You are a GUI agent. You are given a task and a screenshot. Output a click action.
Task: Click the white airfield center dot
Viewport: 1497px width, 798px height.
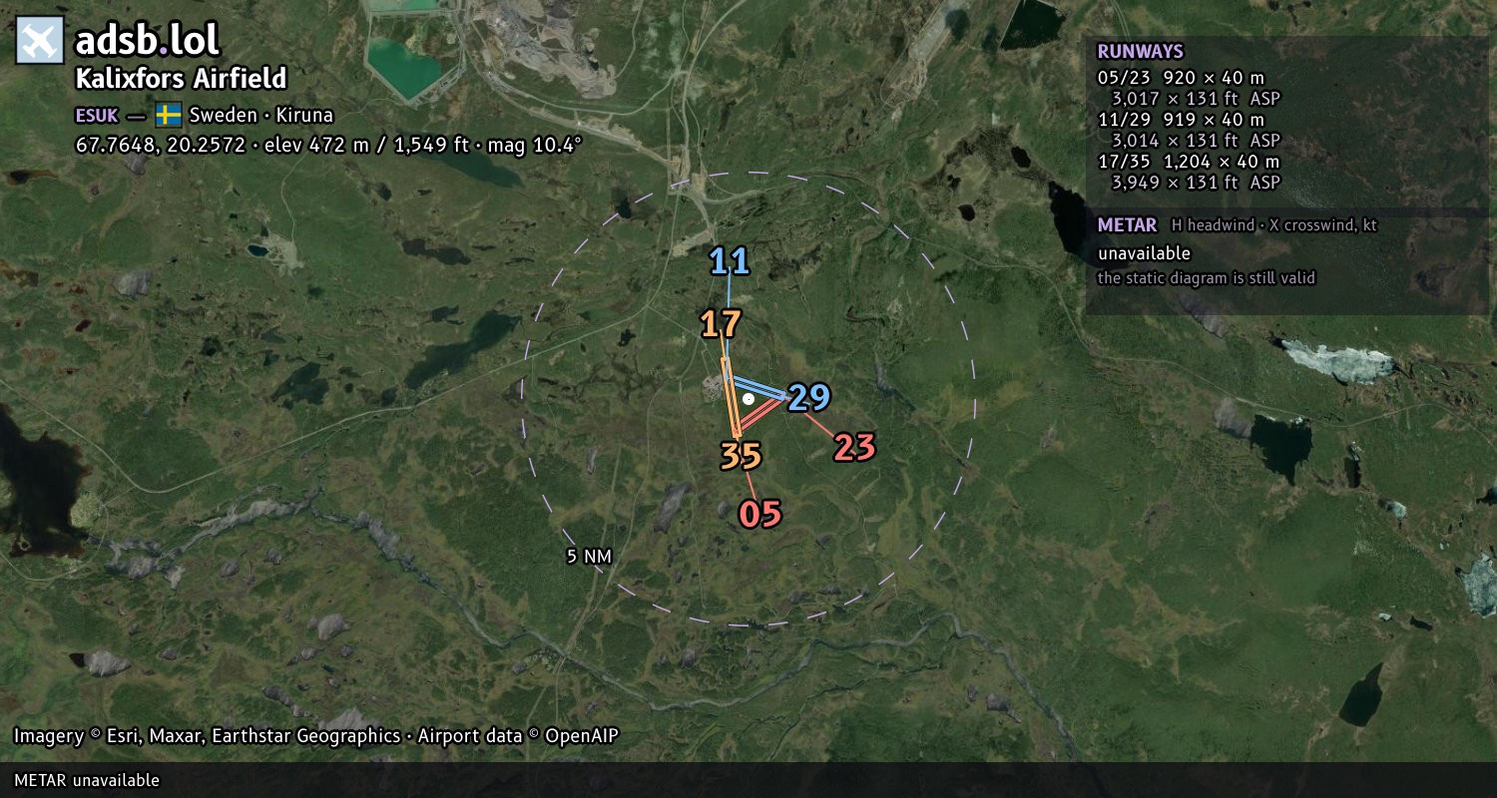pyautogui.click(x=748, y=398)
